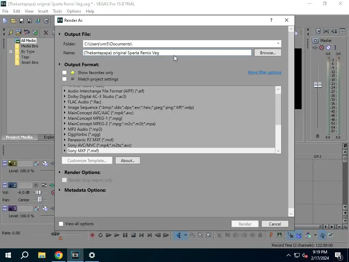Image resolution: width=349 pixels, height=262 pixels.
Task: Open Properties icon in main toolbar
Action: tap(46, 21)
